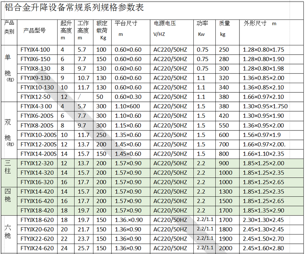Select the 产品型号 column header

[x=34, y=30]
